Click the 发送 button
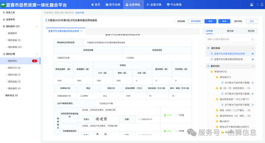Viewport: 265px width, 143px height. [x=224, y=21]
